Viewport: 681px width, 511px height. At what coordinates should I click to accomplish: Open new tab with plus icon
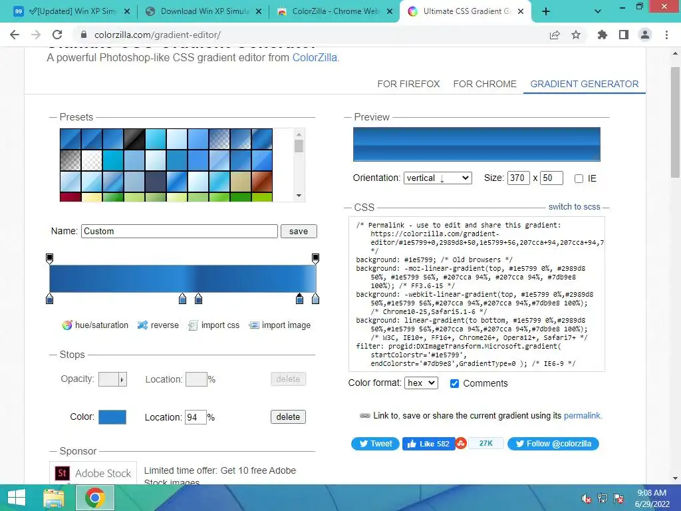pos(546,12)
